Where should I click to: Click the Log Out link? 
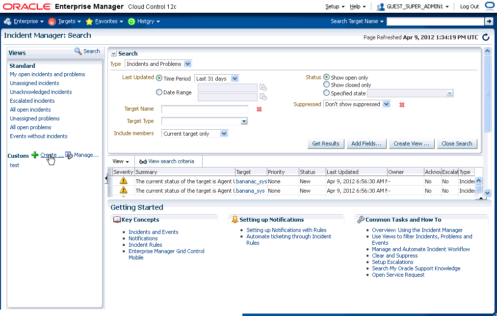tap(470, 7)
